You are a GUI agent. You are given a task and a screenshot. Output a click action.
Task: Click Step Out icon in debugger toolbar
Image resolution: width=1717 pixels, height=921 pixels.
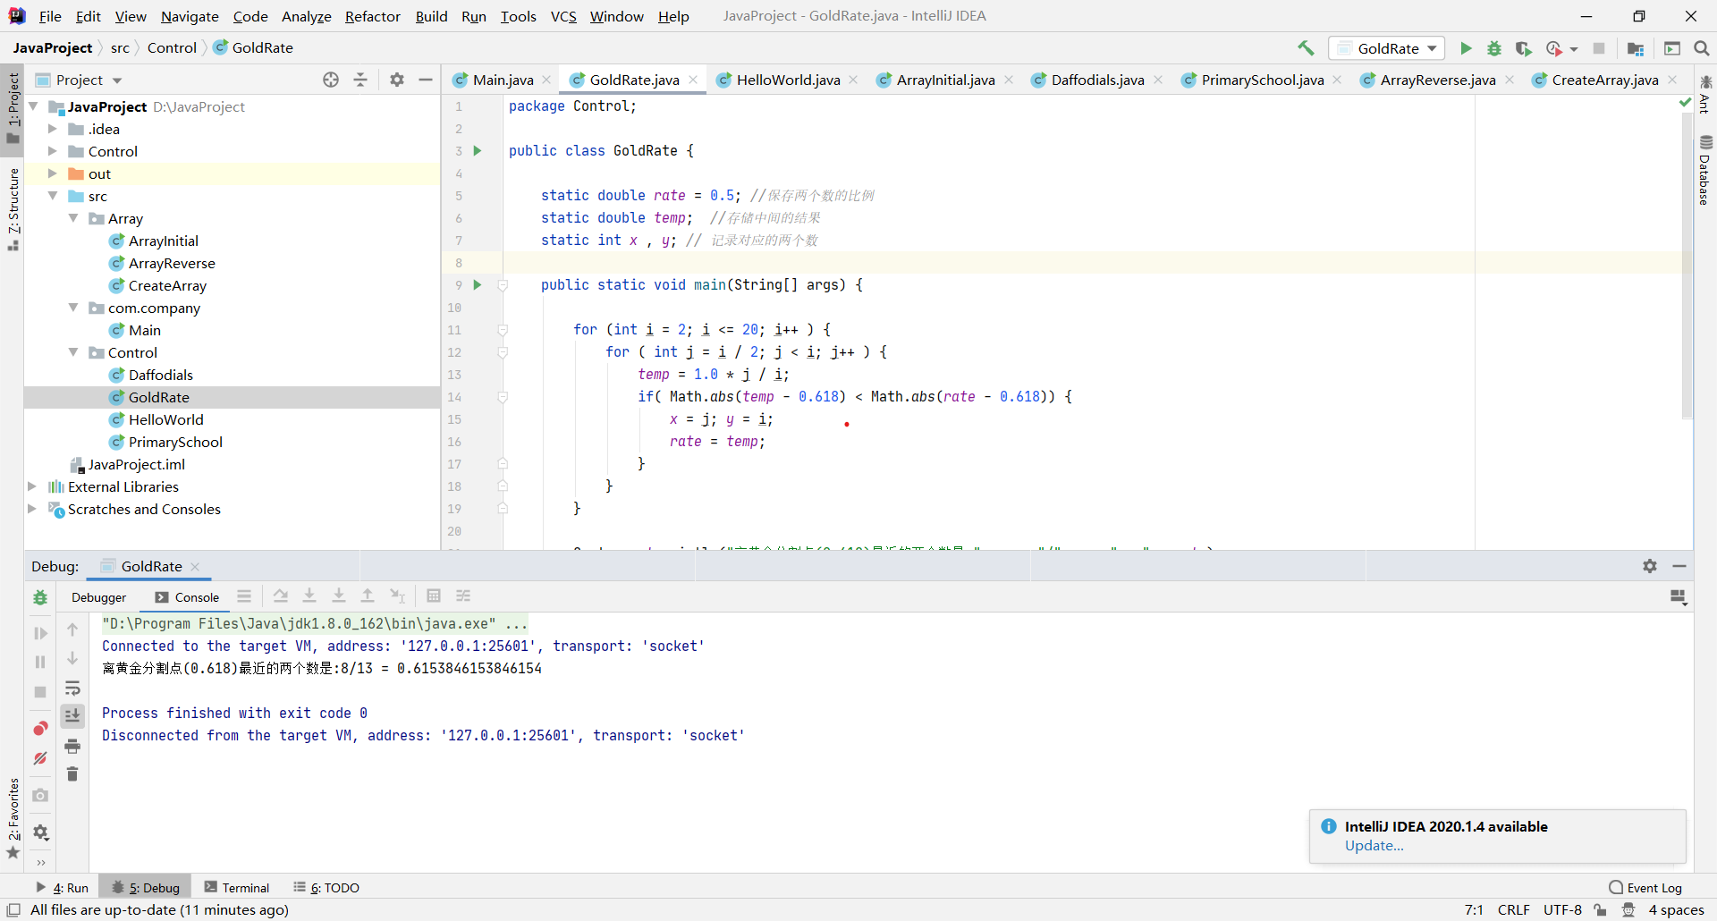pyautogui.click(x=368, y=596)
